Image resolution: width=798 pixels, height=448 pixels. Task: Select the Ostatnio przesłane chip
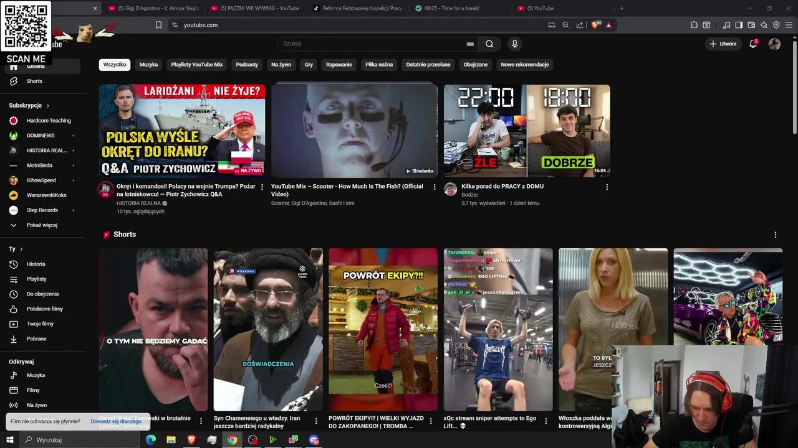pos(428,65)
